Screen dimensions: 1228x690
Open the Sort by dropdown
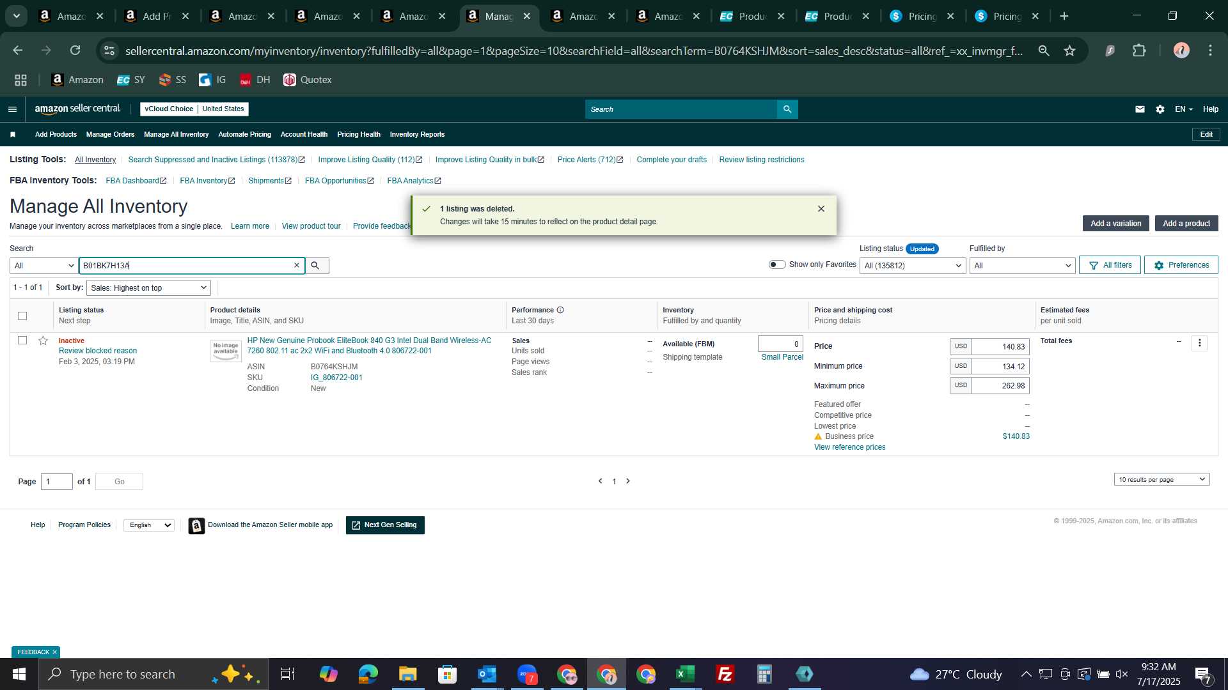click(148, 288)
